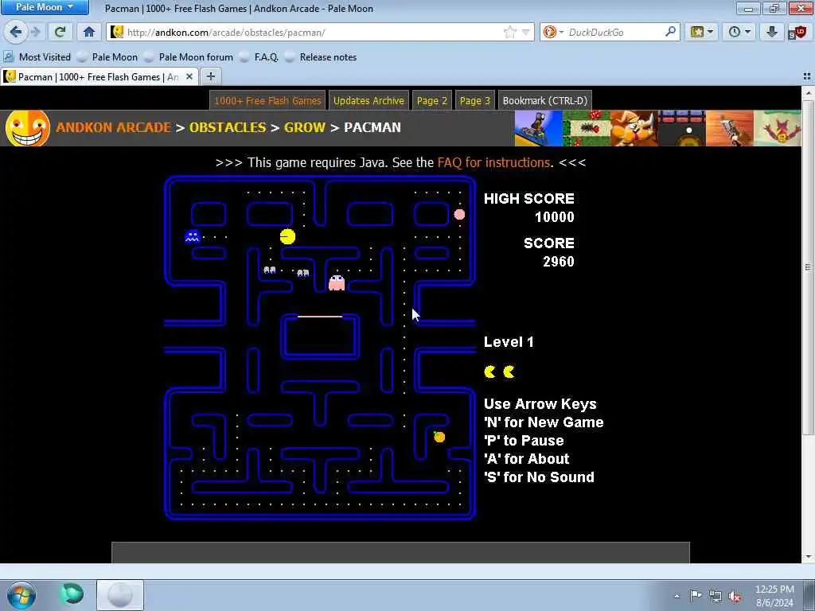
Task: Click the bug game thumbnail in banner
Action: click(587, 128)
